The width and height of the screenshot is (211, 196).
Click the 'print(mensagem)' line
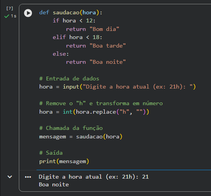(x=64, y=161)
